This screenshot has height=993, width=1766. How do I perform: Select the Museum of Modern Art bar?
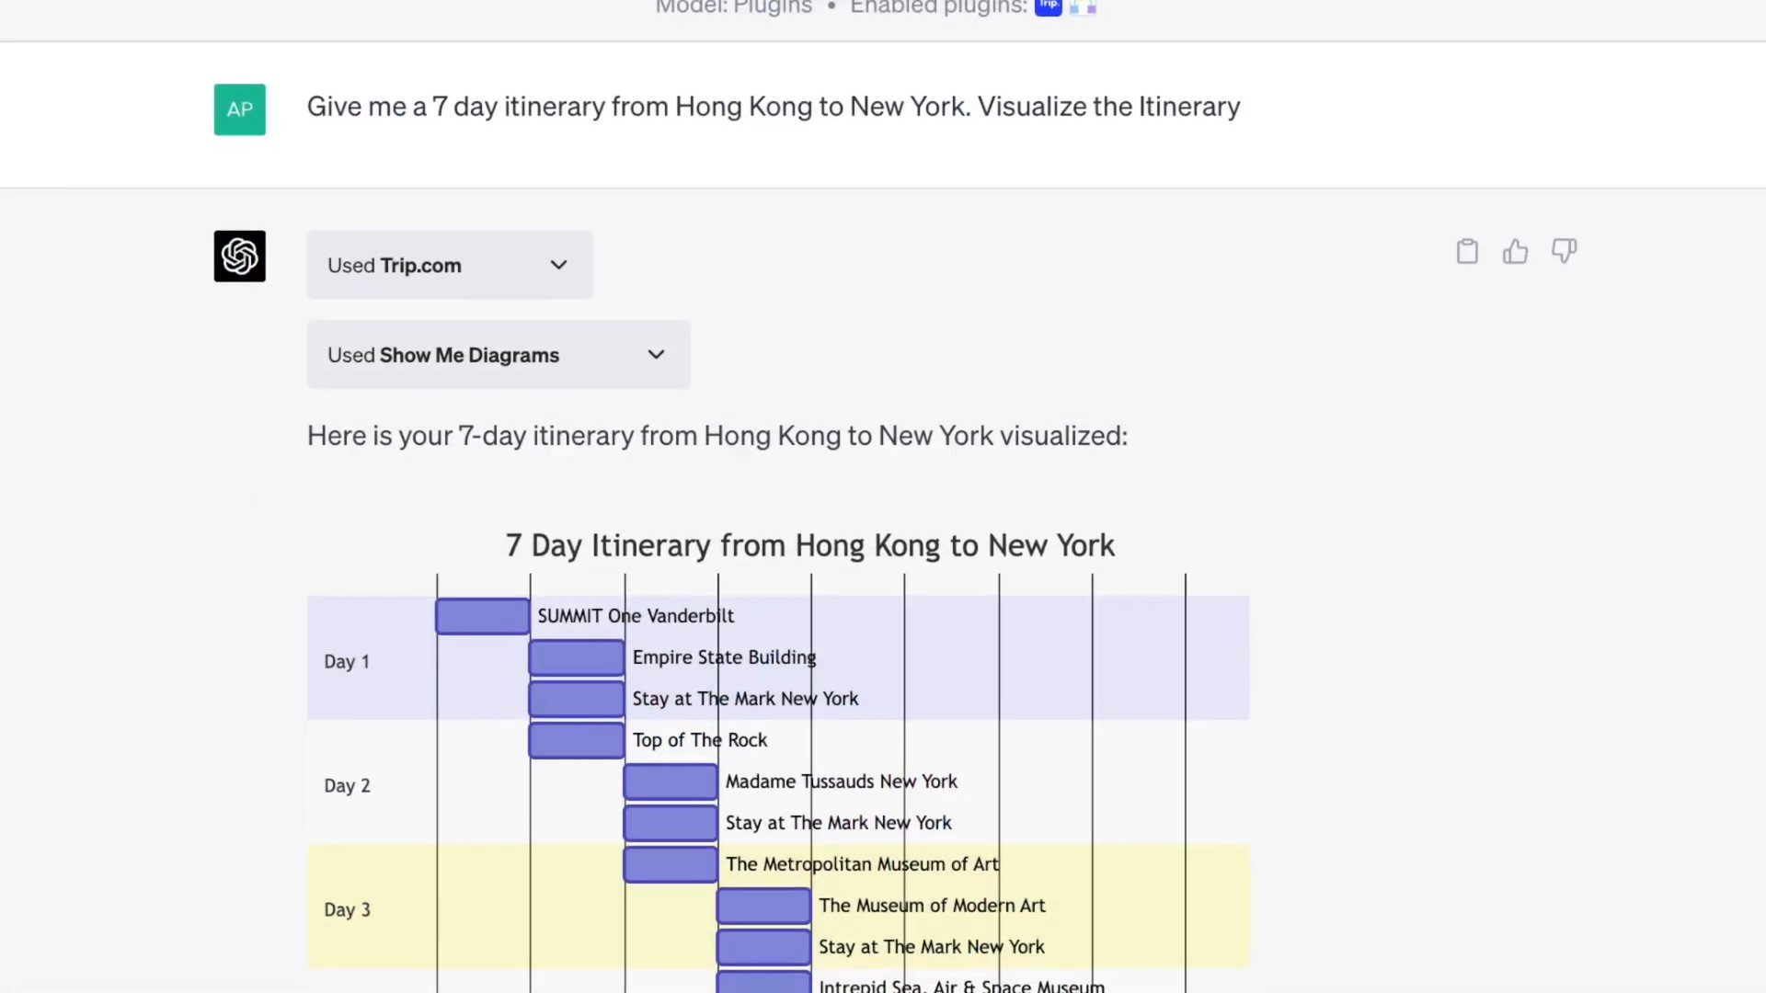763,906
